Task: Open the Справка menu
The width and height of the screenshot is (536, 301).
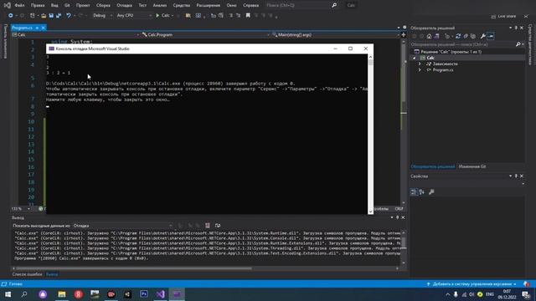Action: [x=251, y=6]
